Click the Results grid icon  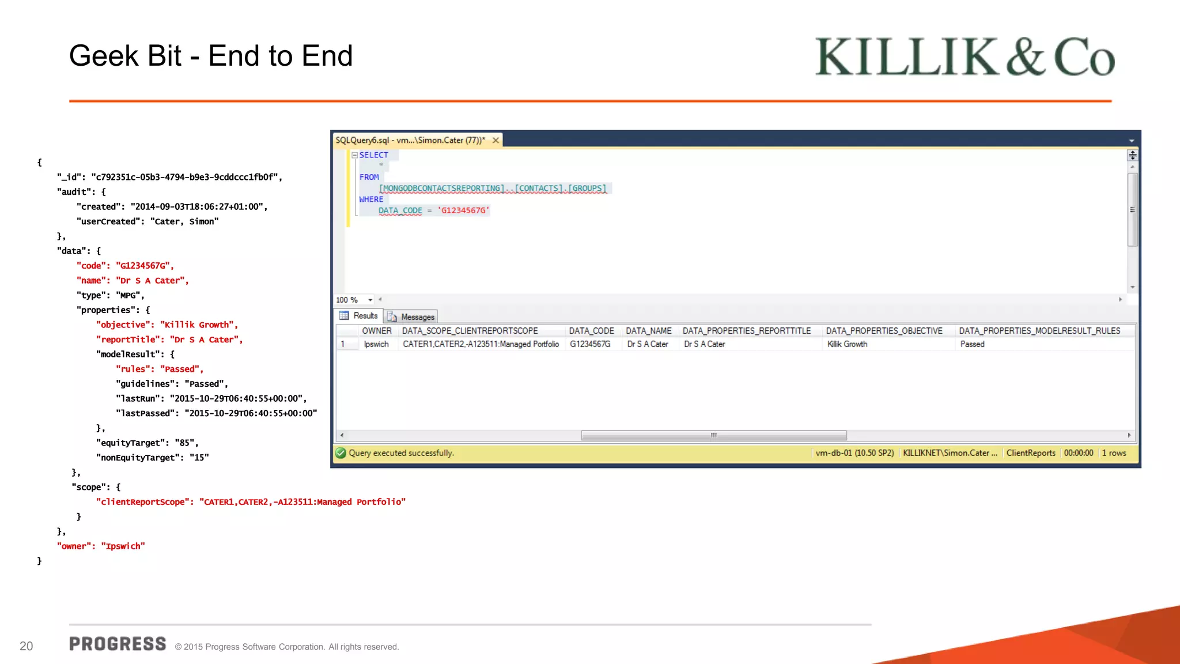344,316
